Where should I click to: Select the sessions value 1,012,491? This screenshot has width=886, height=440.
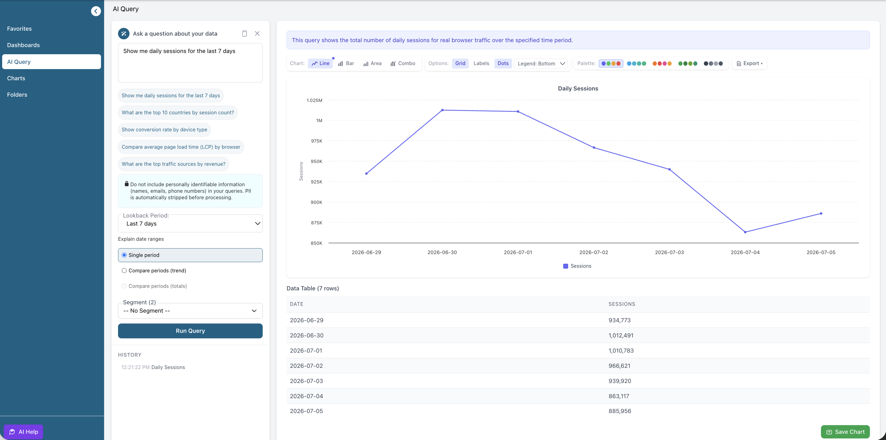click(621, 335)
